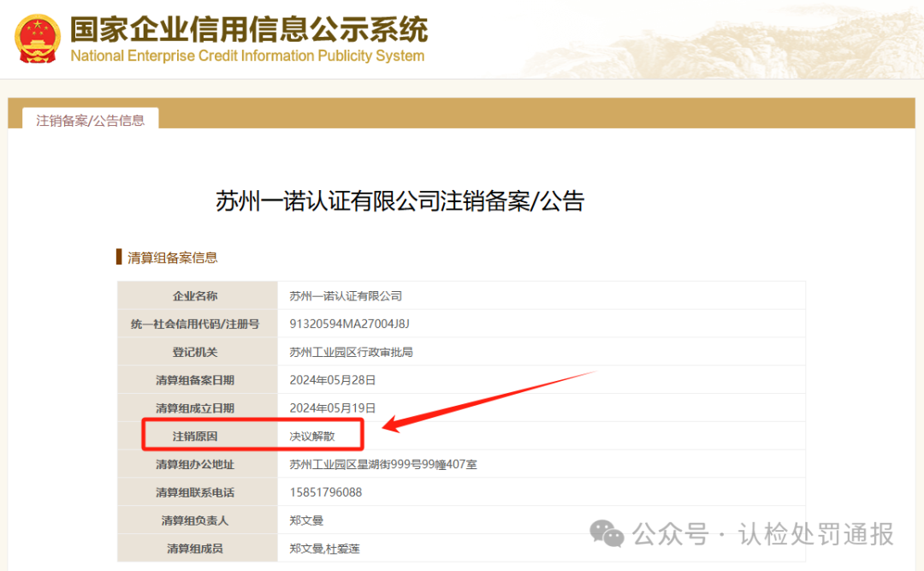Image resolution: width=924 pixels, height=571 pixels.
Task: Click the 苏州一诺认证有限公司注销备案/公告 page heading
Action: coord(400,201)
